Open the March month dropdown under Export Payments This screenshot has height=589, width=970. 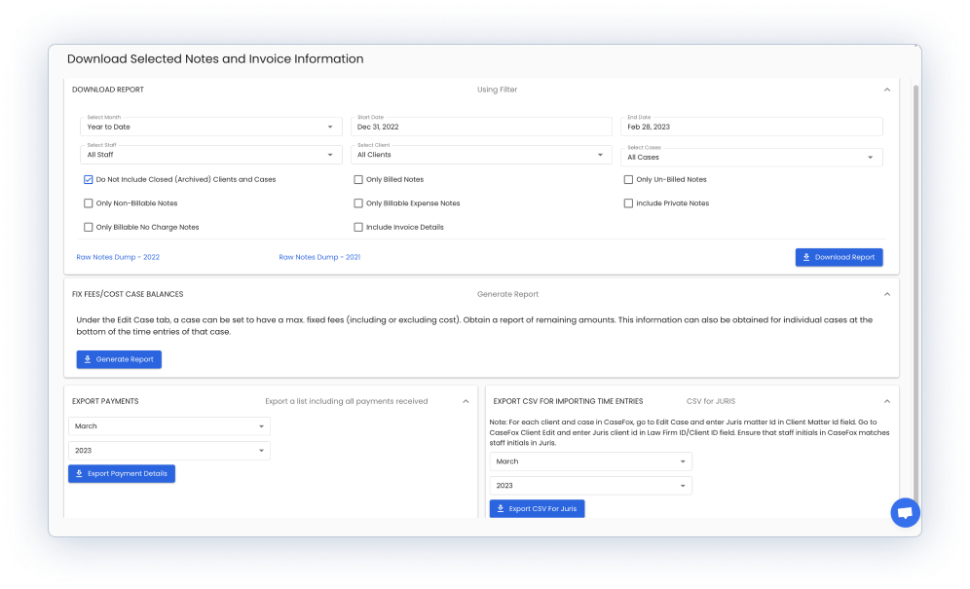pos(168,425)
